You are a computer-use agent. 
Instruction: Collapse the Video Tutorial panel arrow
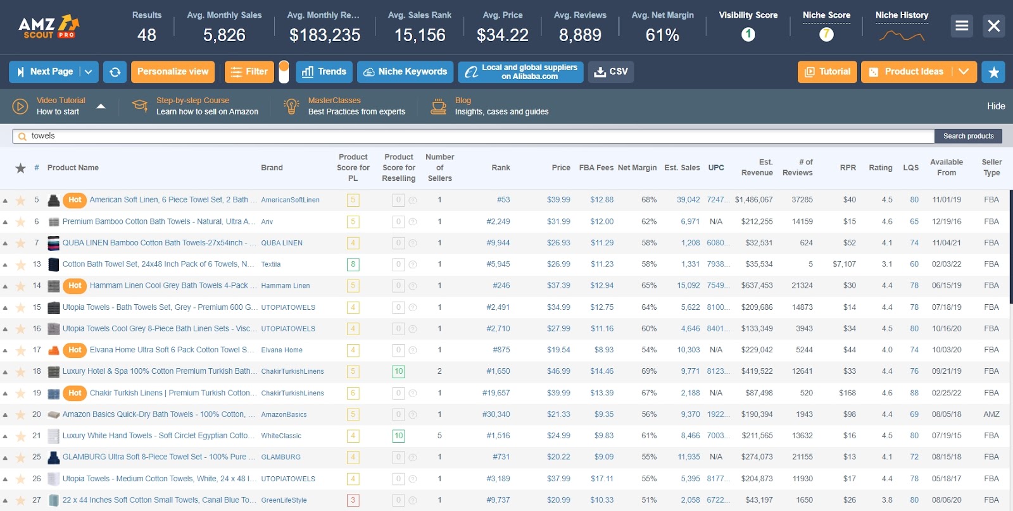101,106
